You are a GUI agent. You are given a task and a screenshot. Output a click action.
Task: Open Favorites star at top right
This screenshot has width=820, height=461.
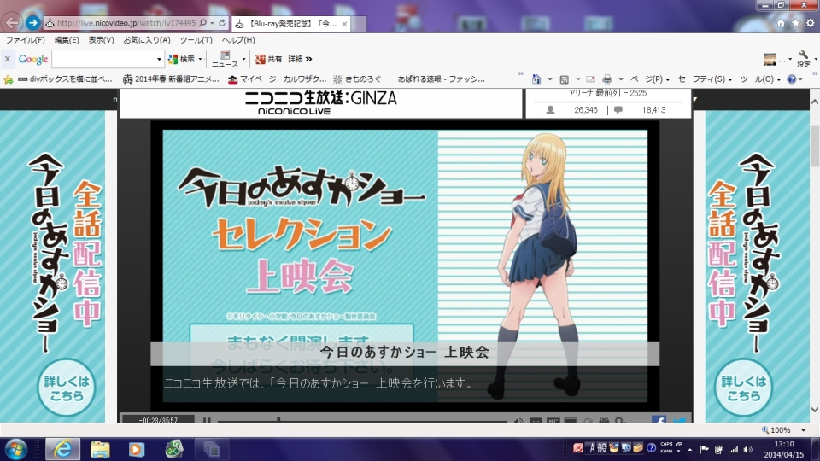[x=795, y=23]
